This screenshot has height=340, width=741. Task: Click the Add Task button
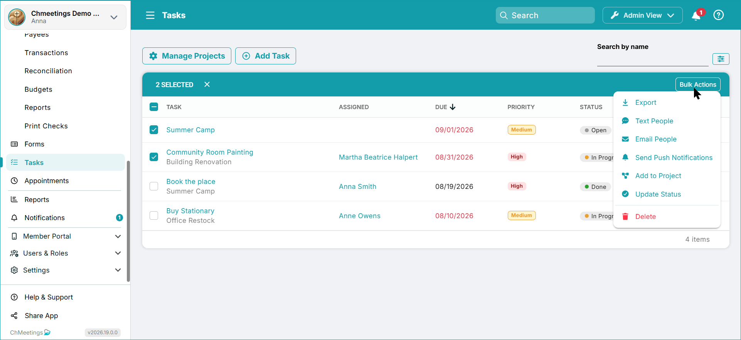(x=266, y=56)
